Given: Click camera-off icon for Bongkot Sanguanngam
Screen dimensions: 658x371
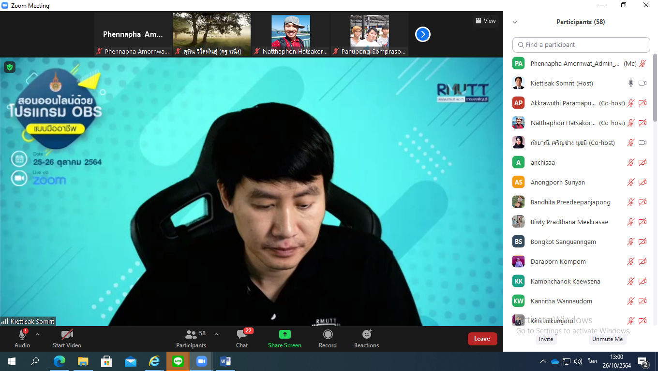Looking at the screenshot, I should 643,242.
